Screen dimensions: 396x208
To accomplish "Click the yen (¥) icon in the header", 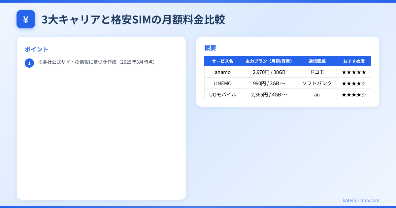I will pyautogui.click(x=26, y=19).
